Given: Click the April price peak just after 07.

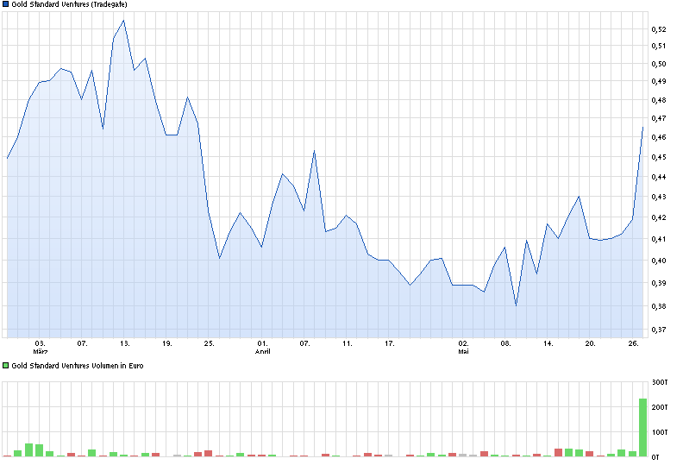Looking at the screenshot, I should tap(315, 151).
